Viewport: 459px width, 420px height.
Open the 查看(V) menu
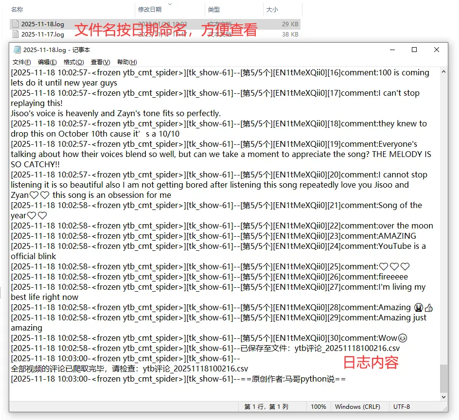click(x=100, y=62)
